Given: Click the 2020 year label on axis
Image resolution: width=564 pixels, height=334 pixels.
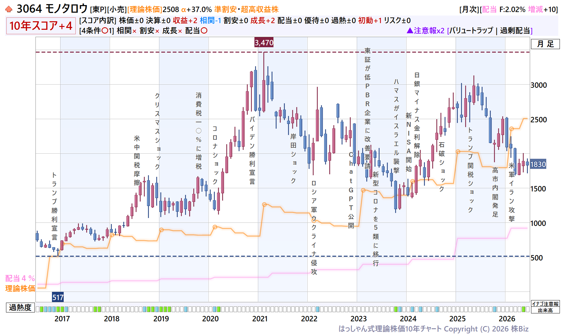Looking at the screenshot, I should click(x=210, y=319).
